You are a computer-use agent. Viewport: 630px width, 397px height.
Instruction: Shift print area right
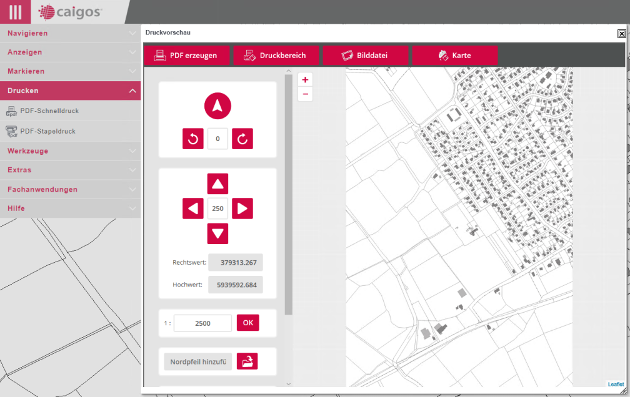click(242, 208)
